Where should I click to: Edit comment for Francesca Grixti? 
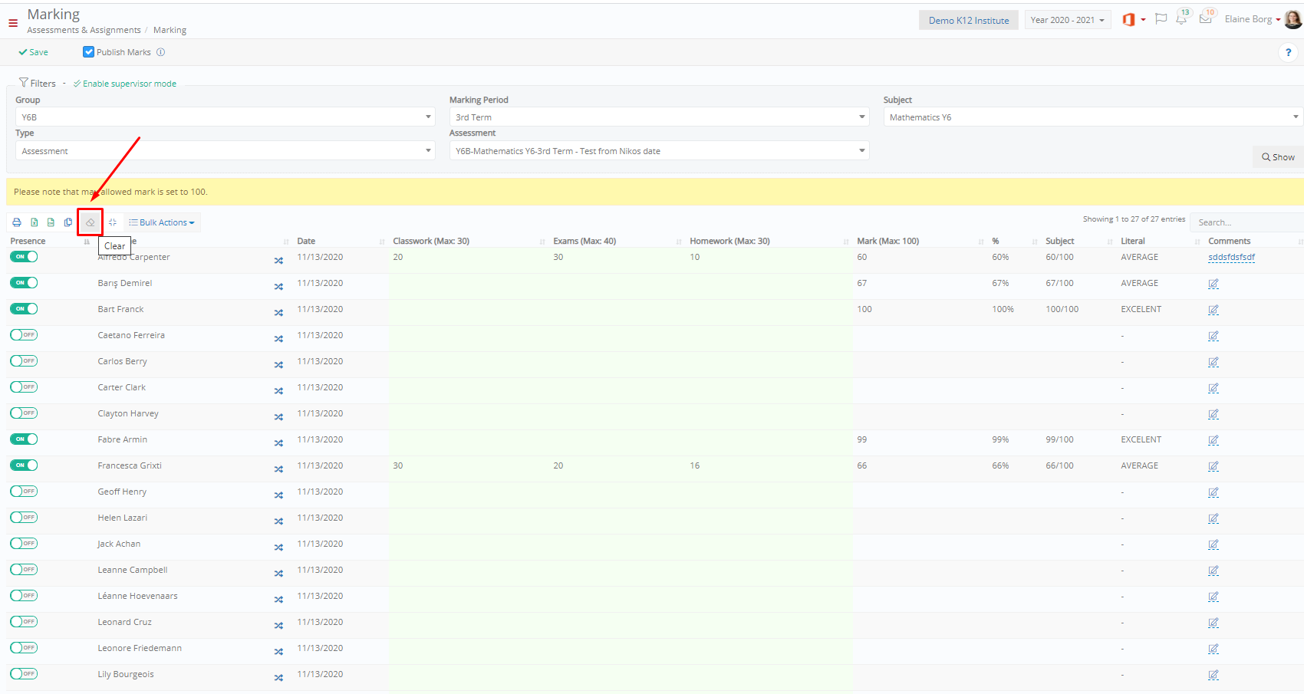(1213, 466)
